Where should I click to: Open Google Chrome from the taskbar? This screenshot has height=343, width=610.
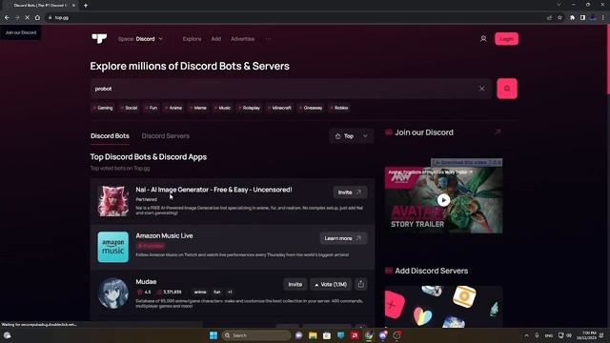pos(369,335)
